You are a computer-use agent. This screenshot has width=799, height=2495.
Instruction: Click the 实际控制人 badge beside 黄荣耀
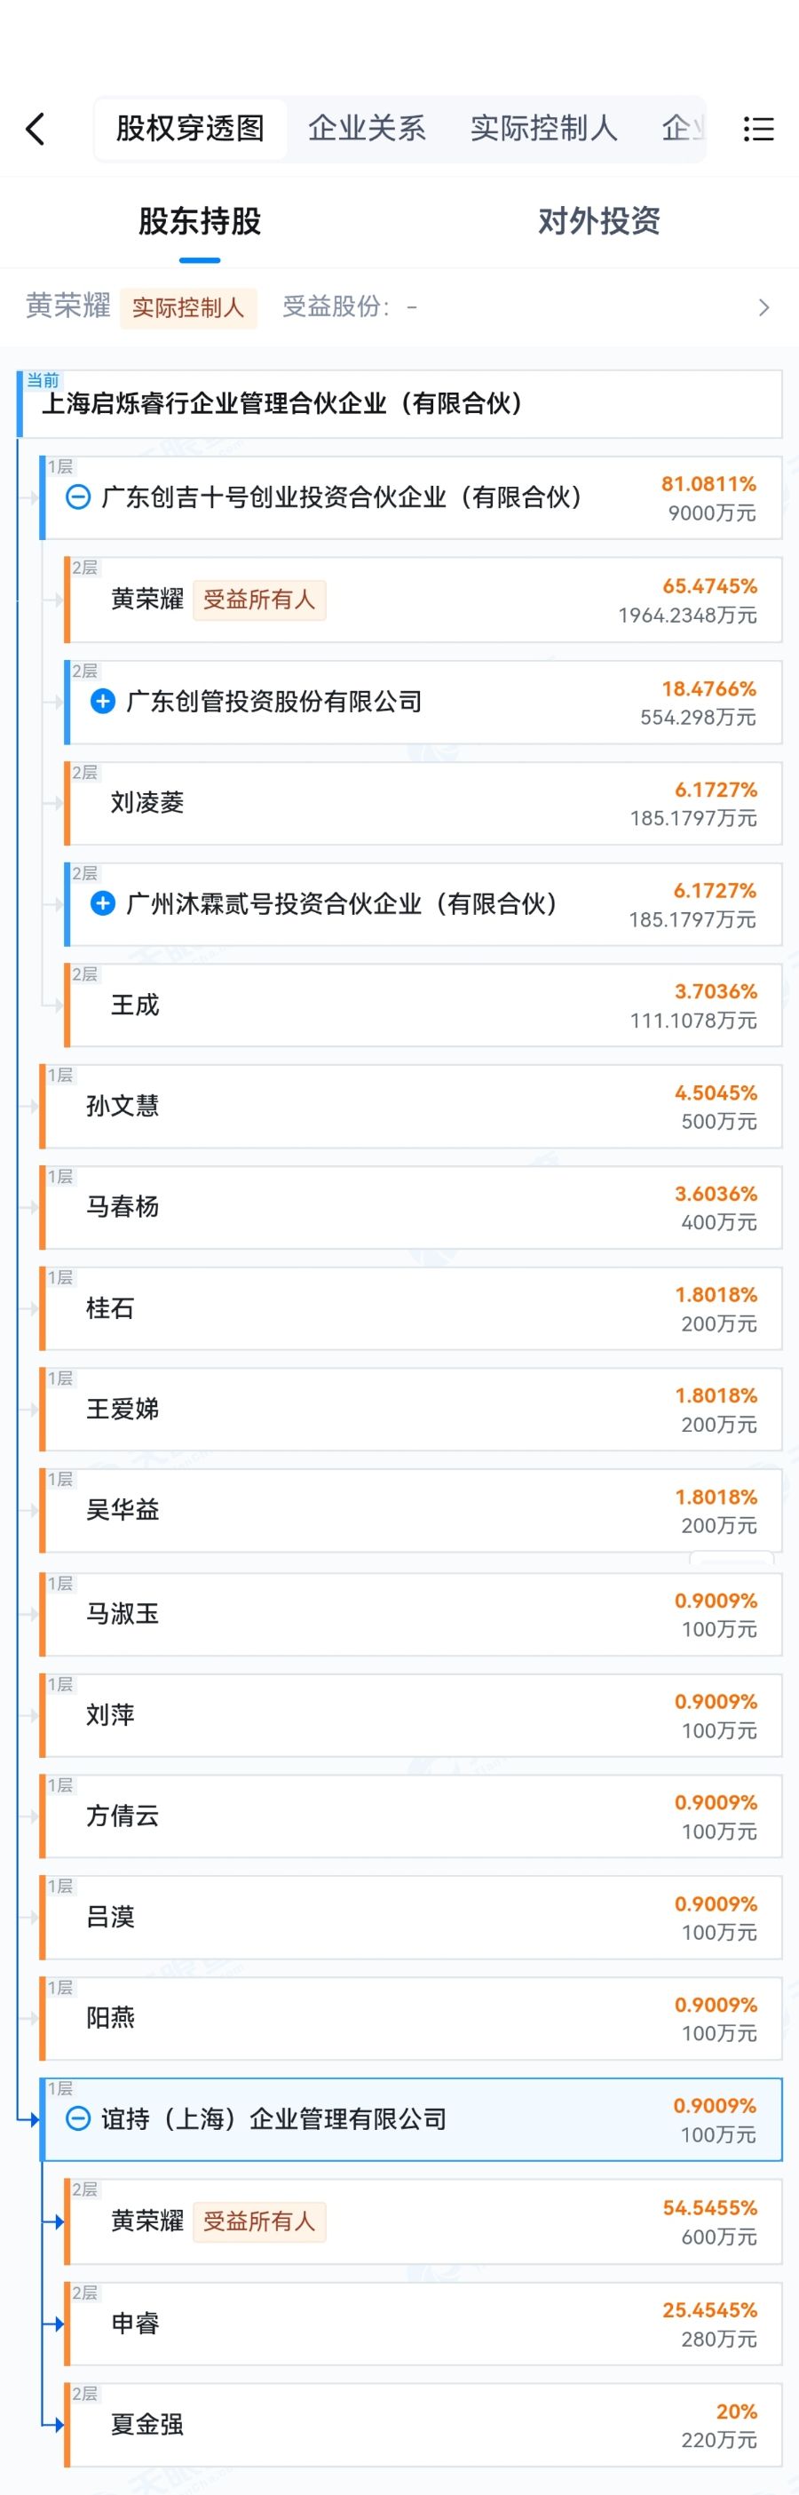pos(188,308)
